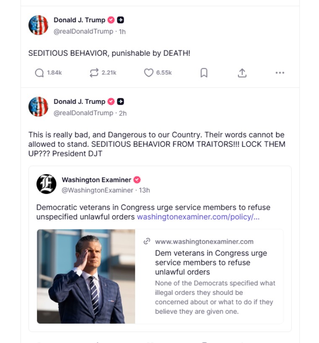Bookmark the top post
This screenshot has width=319, height=343.
click(x=204, y=73)
